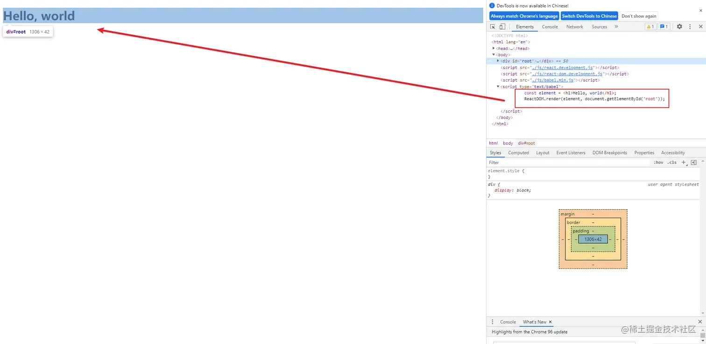
Task: Open the Console tab in bottom drawer
Action: (508, 322)
